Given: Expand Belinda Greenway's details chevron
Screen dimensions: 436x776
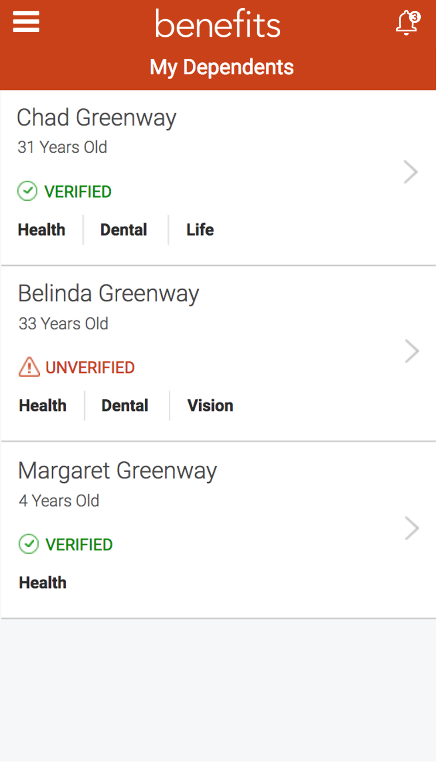Looking at the screenshot, I should coord(411,351).
